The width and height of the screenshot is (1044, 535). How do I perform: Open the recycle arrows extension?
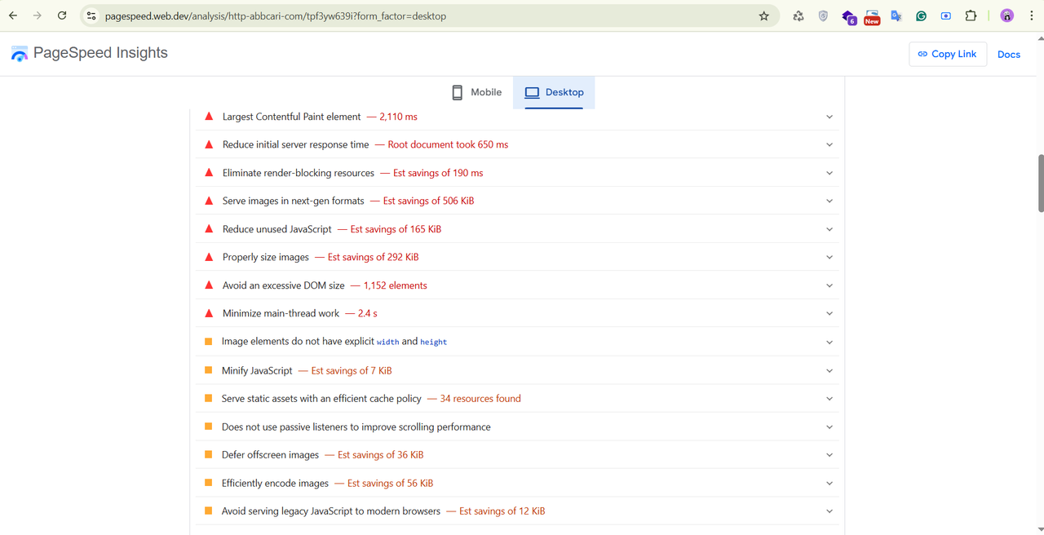pyautogui.click(x=798, y=15)
